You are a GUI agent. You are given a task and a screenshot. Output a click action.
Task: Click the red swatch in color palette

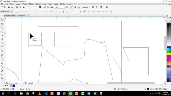pos(168,56)
